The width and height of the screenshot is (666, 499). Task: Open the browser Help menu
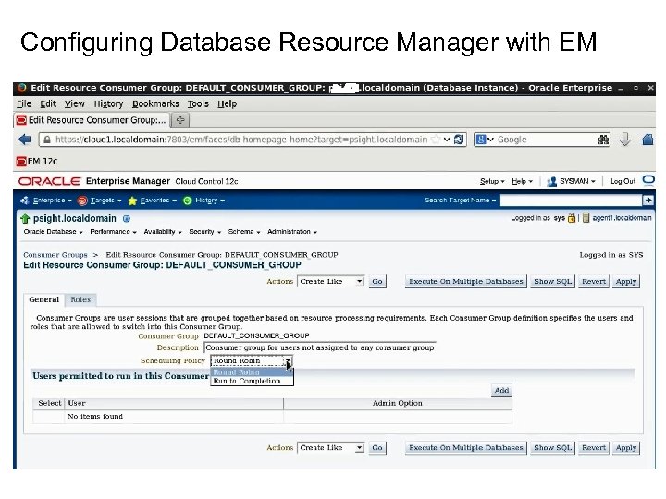coord(227,103)
